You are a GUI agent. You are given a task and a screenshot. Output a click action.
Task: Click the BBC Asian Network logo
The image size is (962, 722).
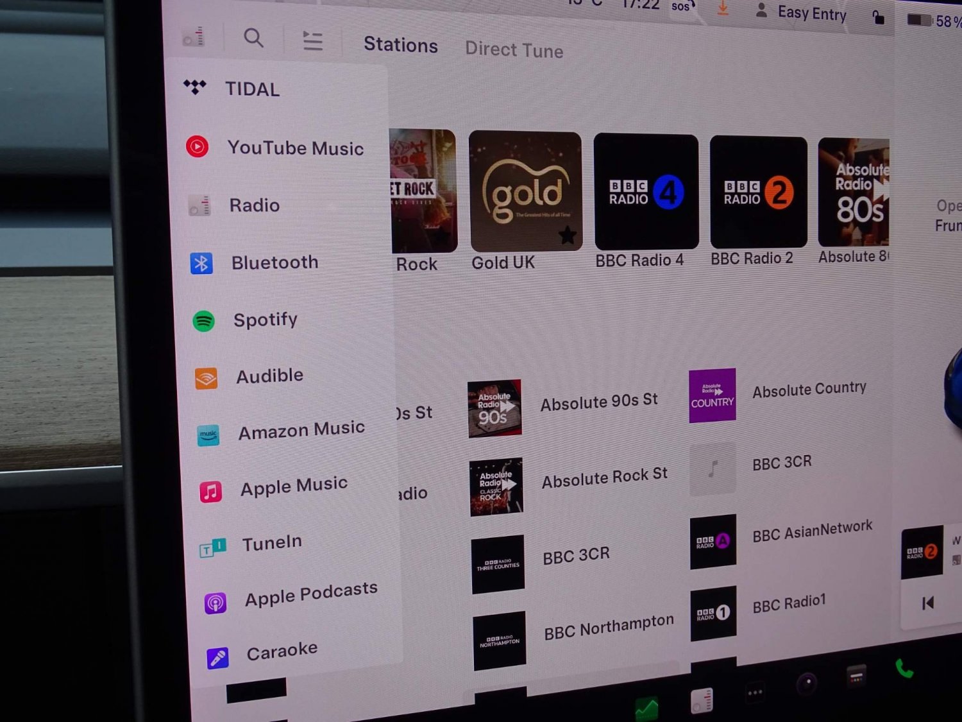713,542
